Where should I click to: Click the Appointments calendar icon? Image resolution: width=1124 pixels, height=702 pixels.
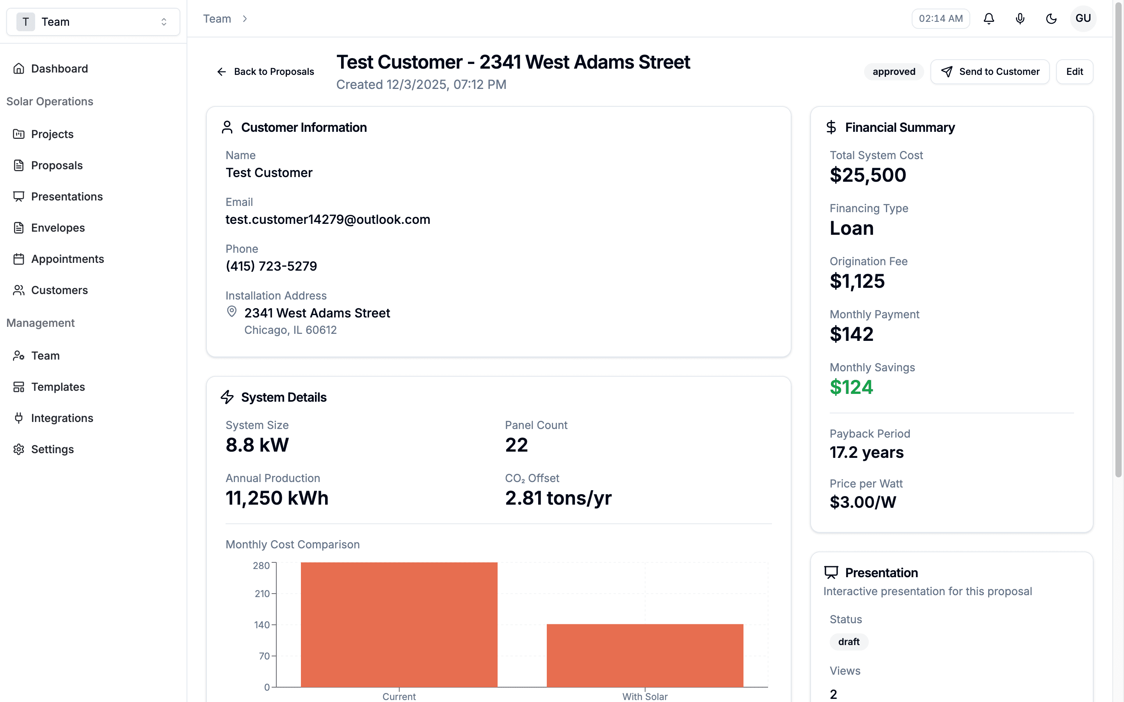coord(19,259)
